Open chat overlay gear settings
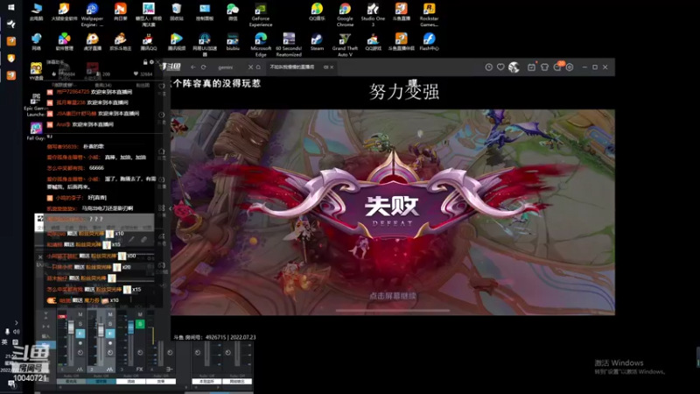 151,62
